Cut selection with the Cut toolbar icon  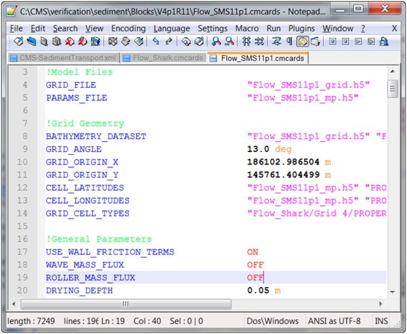click(x=113, y=41)
